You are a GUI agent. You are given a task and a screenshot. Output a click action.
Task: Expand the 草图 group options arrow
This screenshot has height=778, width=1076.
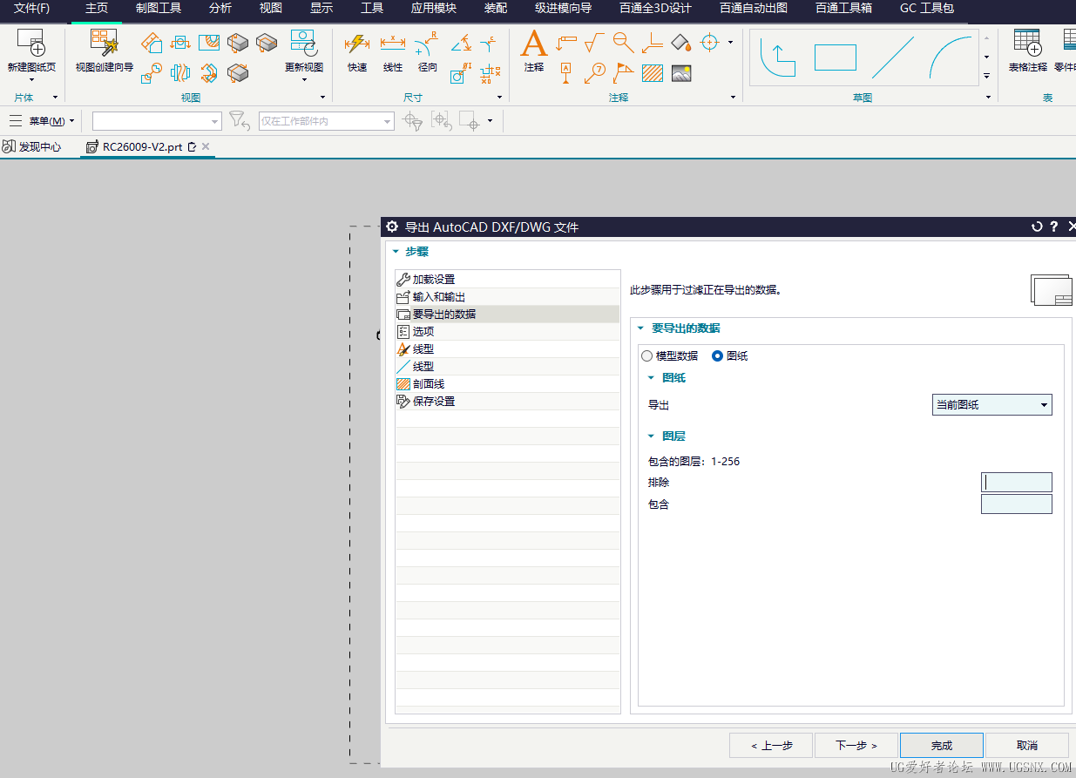[x=989, y=98]
